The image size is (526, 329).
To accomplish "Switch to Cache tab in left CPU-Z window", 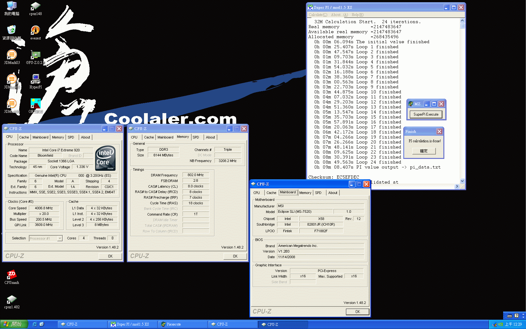I will click(24, 137).
